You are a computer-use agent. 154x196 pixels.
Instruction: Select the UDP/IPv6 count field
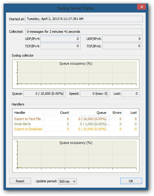[122, 39]
